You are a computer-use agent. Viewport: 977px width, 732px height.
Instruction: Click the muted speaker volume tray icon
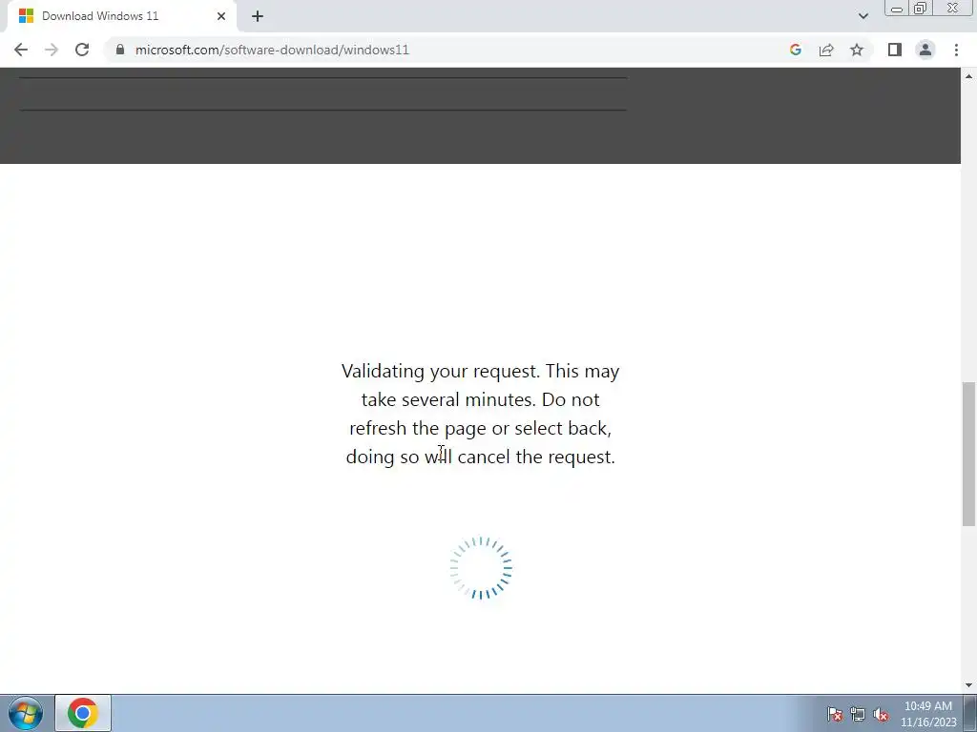(x=881, y=714)
